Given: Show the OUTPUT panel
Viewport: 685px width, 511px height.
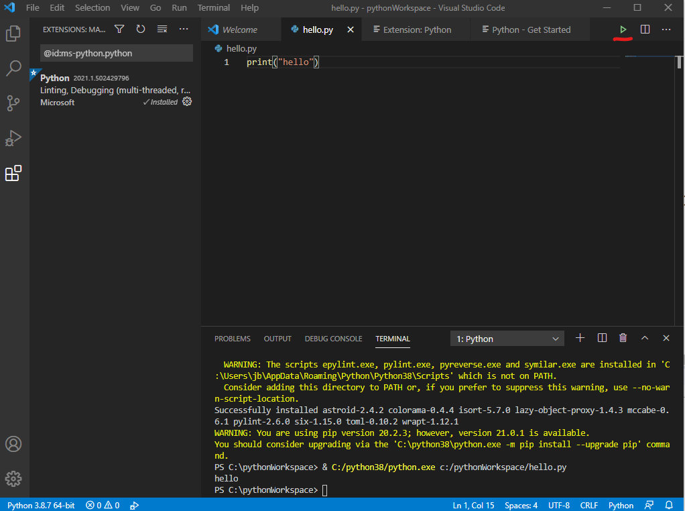Looking at the screenshot, I should pos(277,339).
